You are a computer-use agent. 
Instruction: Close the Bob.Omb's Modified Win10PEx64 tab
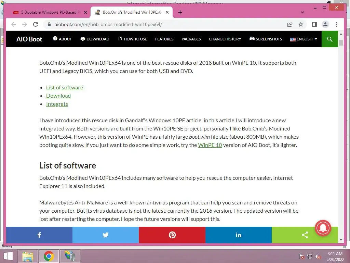(x=167, y=12)
